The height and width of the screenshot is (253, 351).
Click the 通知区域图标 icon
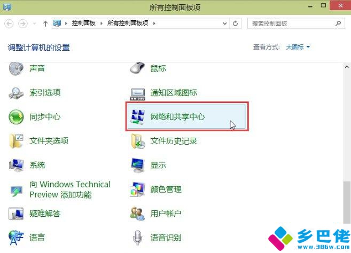(137, 94)
